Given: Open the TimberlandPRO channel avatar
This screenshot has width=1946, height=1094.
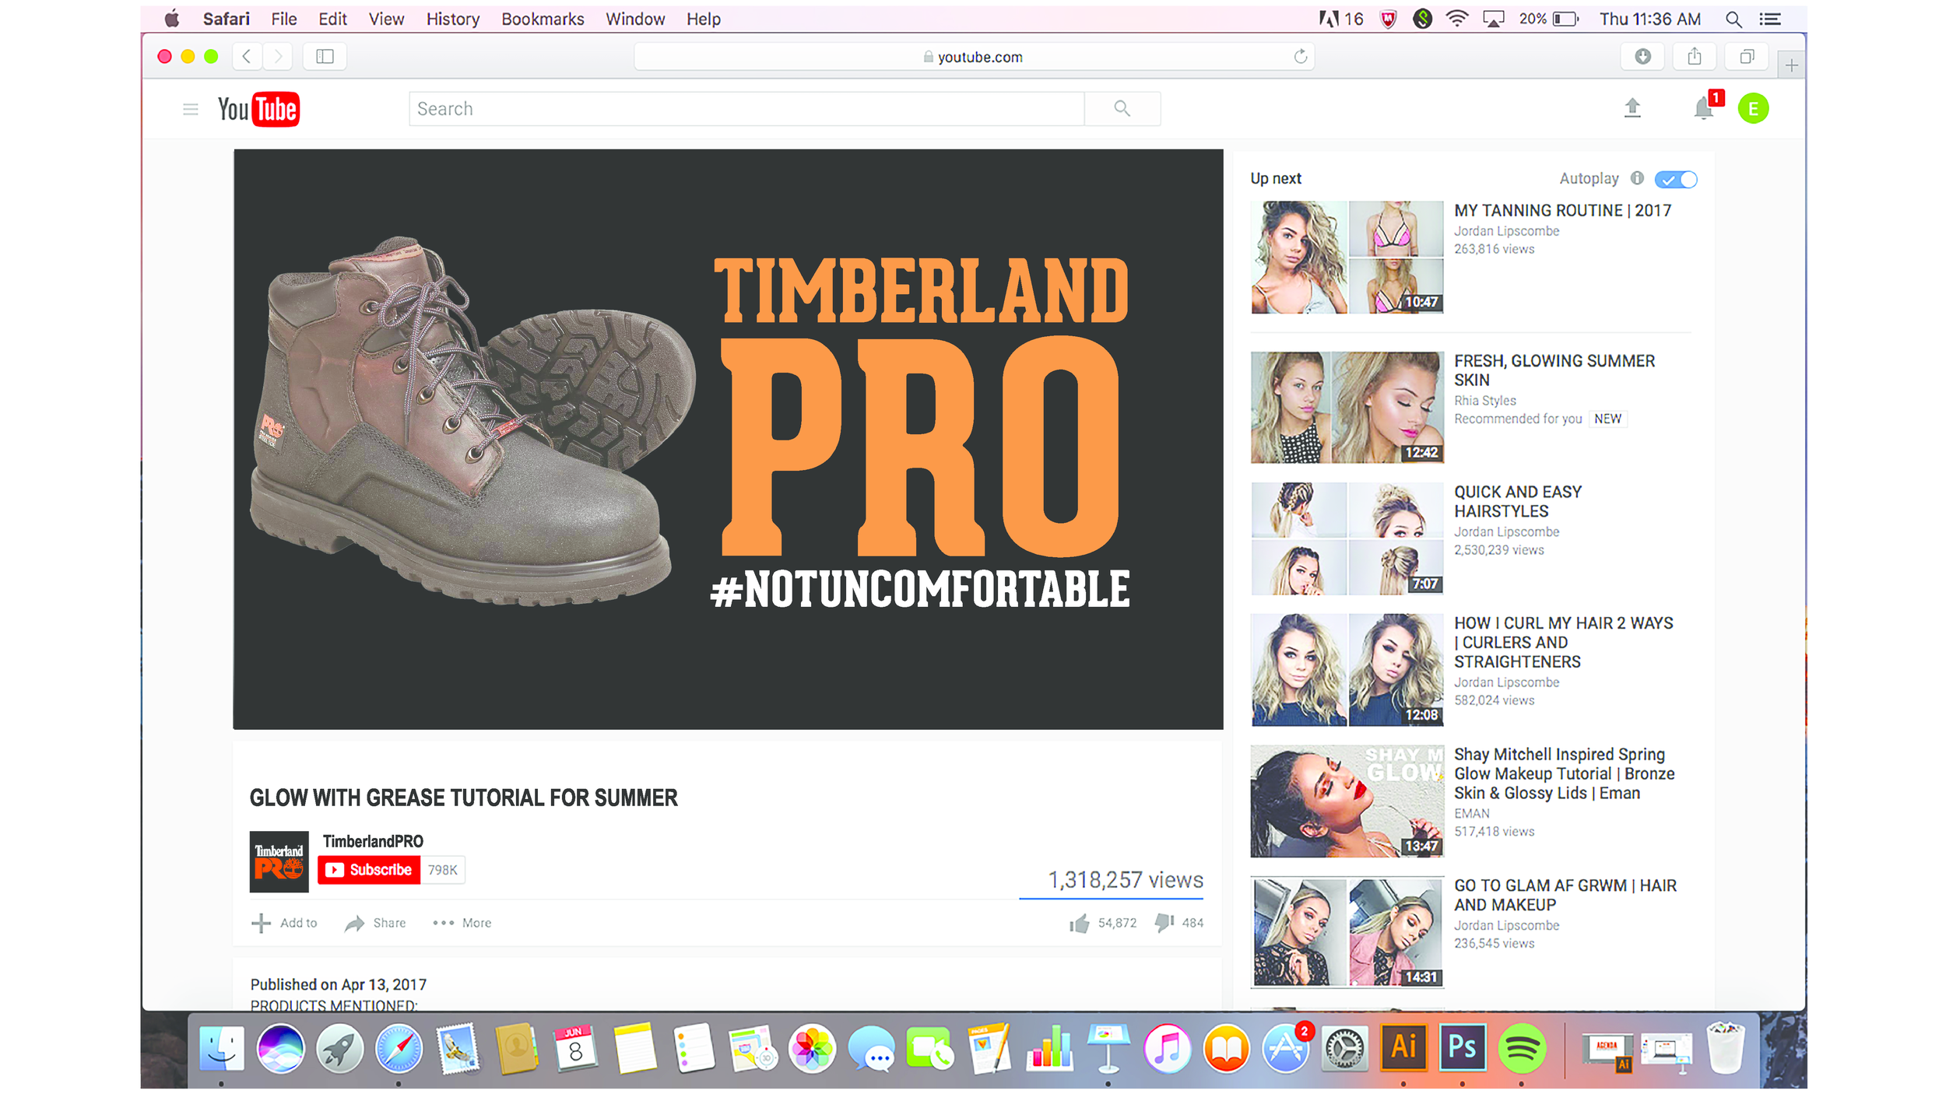Looking at the screenshot, I should pyautogui.click(x=279, y=861).
